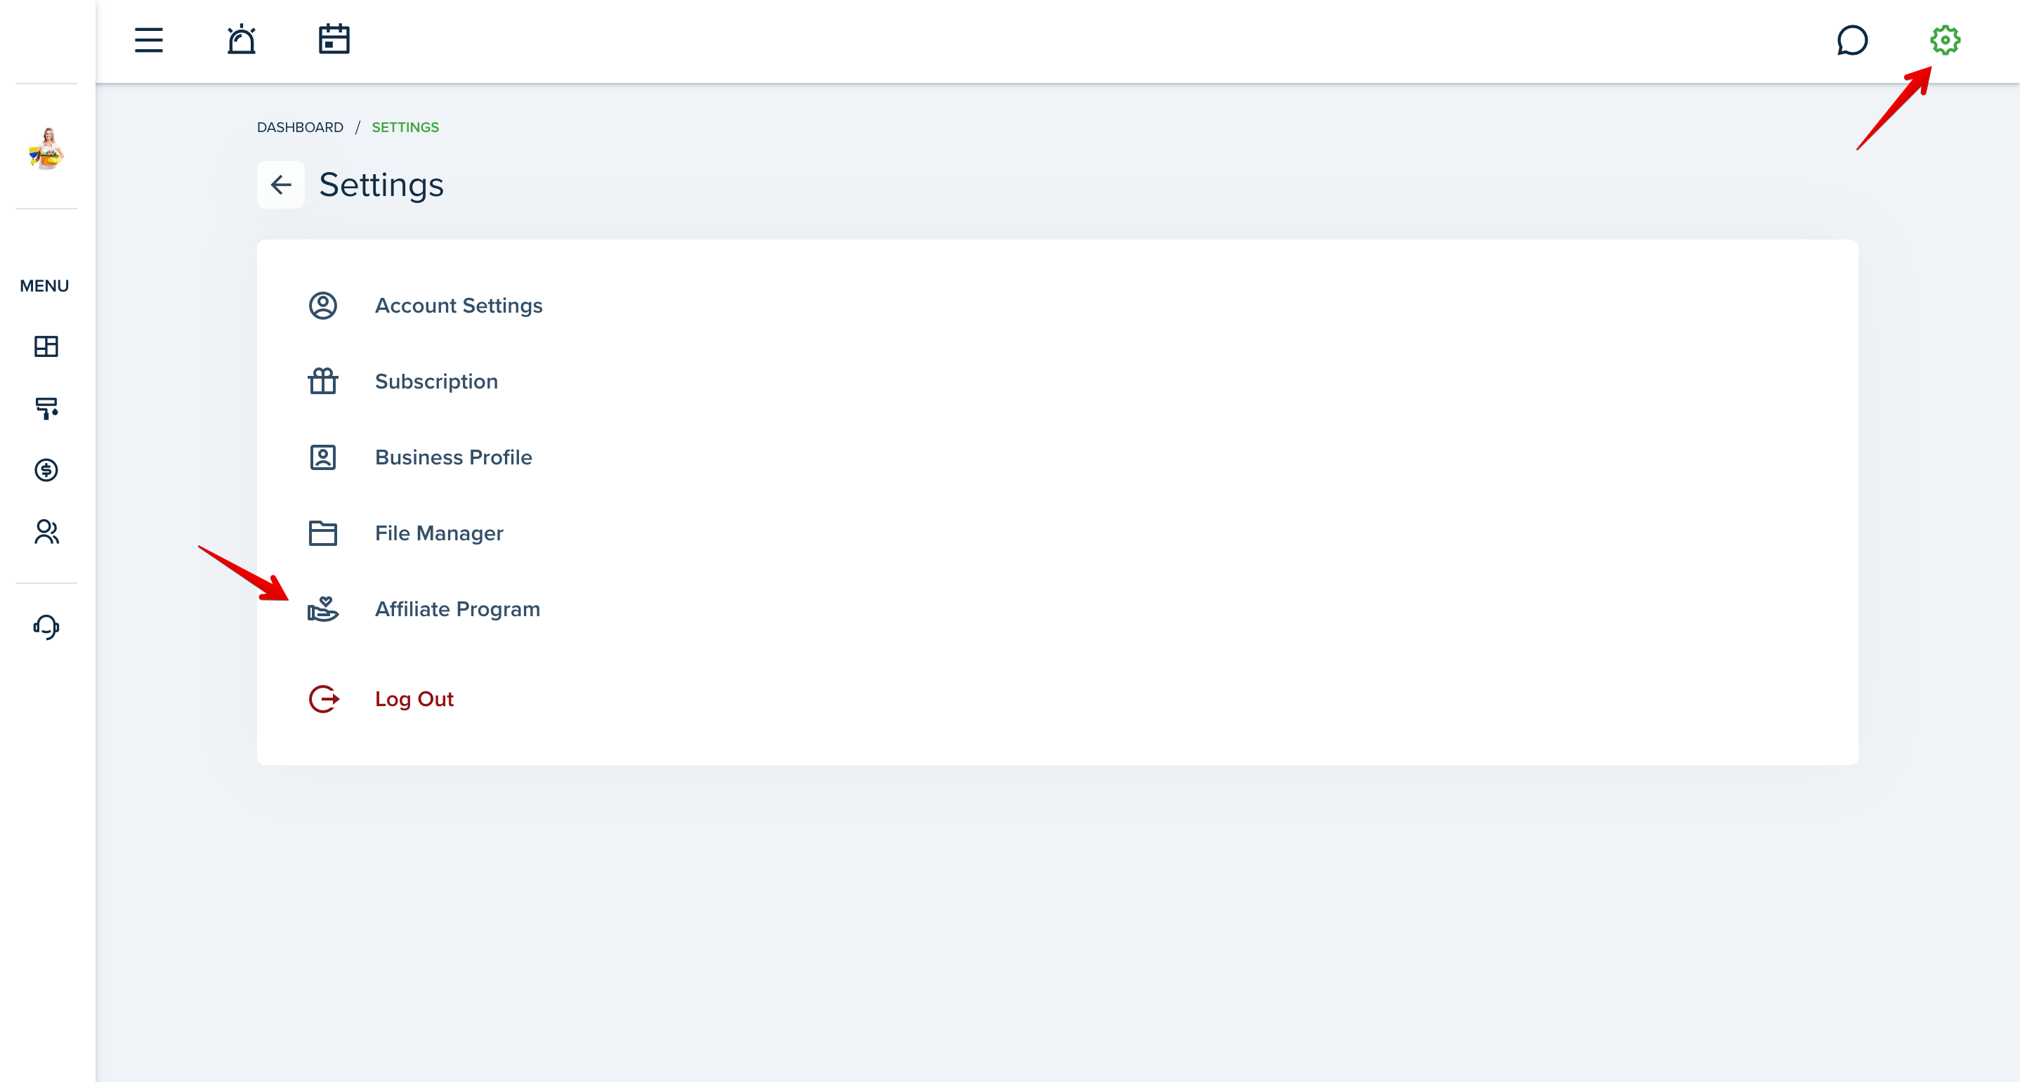Screen dimensions: 2020x1082
Task: Open Subscription settings
Action: tap(437, 382)
